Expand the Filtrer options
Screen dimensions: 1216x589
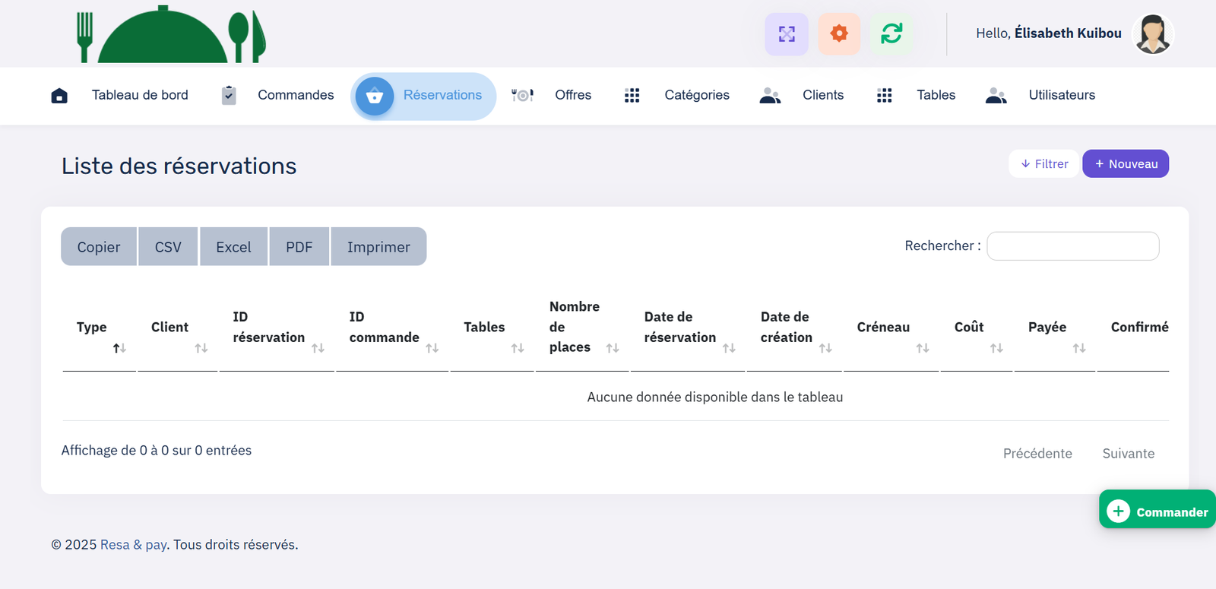pos(1044,164)
